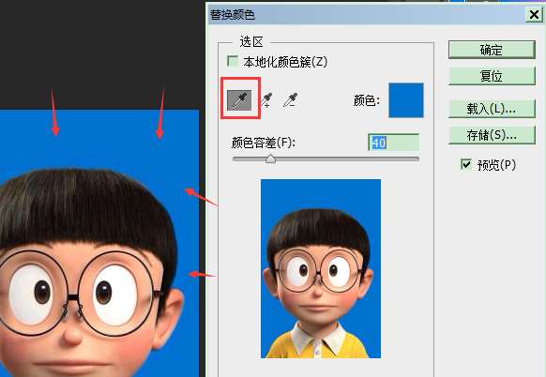Toggle the 预览 preview checkbox
The height and width of the screenshot is (377, 546).
click(466, 164)
